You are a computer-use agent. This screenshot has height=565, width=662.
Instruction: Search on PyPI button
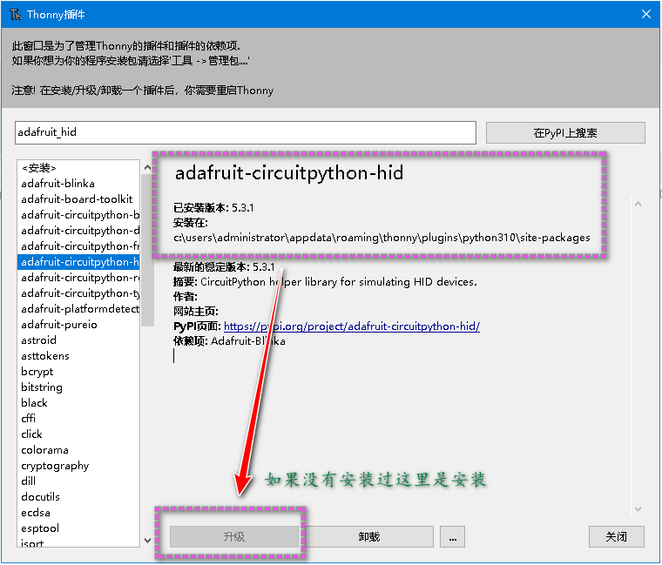565,133
